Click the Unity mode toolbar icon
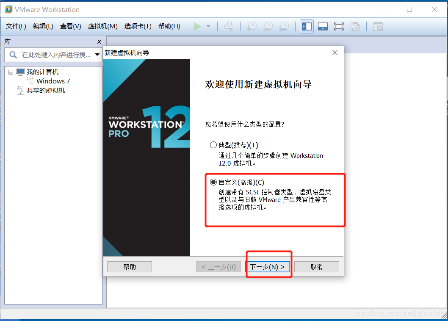 click(x=355, y=27)
